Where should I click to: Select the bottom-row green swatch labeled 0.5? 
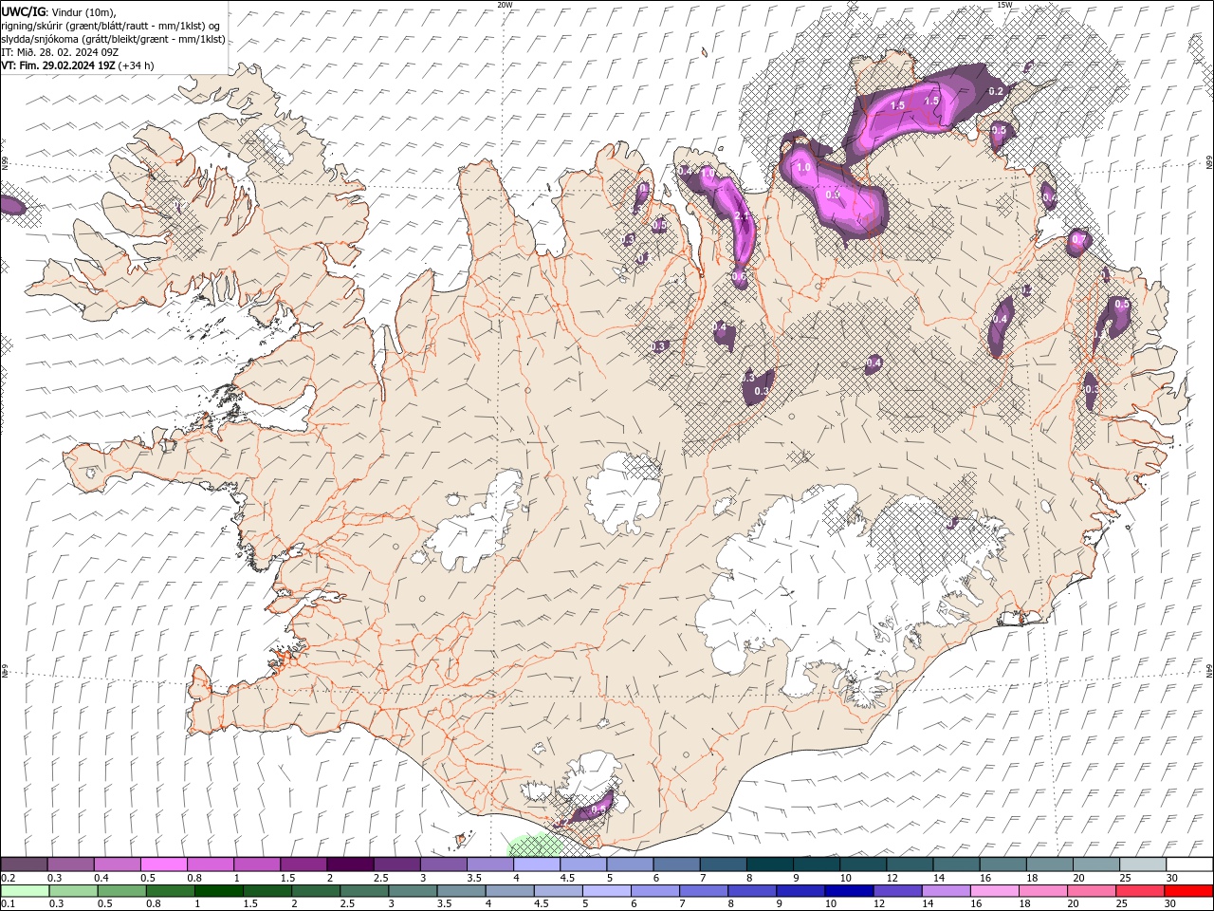tap(121, 891)
